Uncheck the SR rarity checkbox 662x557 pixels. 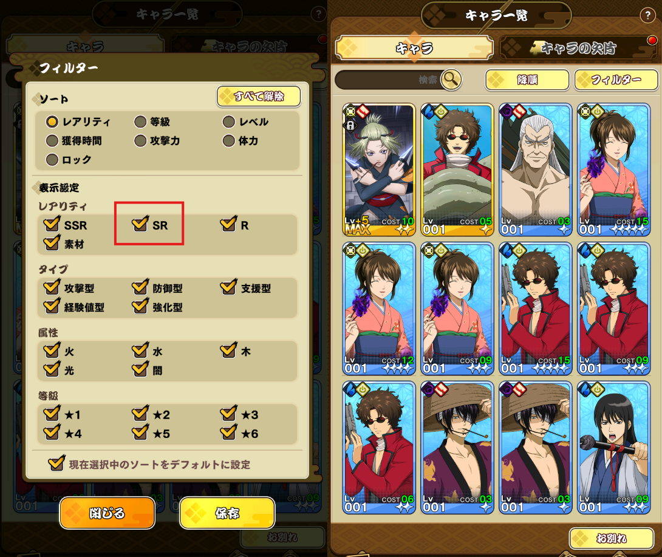[140, 224]
